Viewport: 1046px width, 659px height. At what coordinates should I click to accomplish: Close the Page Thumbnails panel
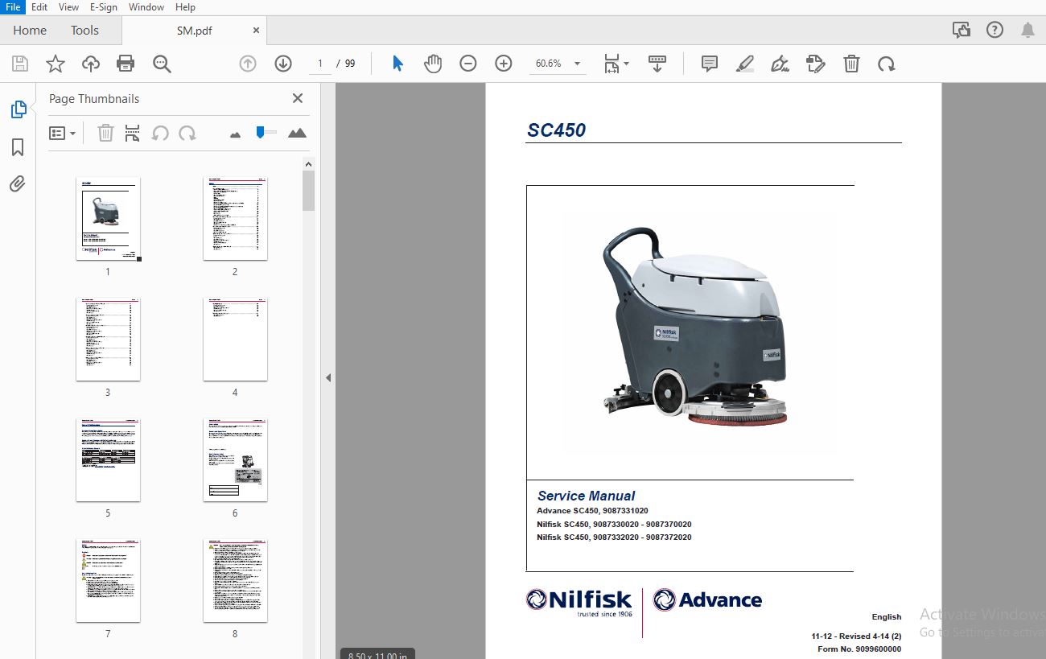pos(298,98)
